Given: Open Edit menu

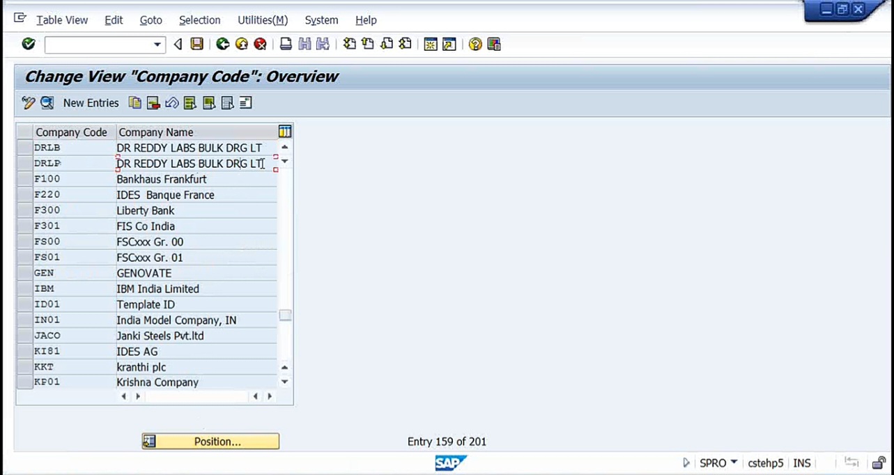Looking at the screenshot, I should [x=114, y=20].
